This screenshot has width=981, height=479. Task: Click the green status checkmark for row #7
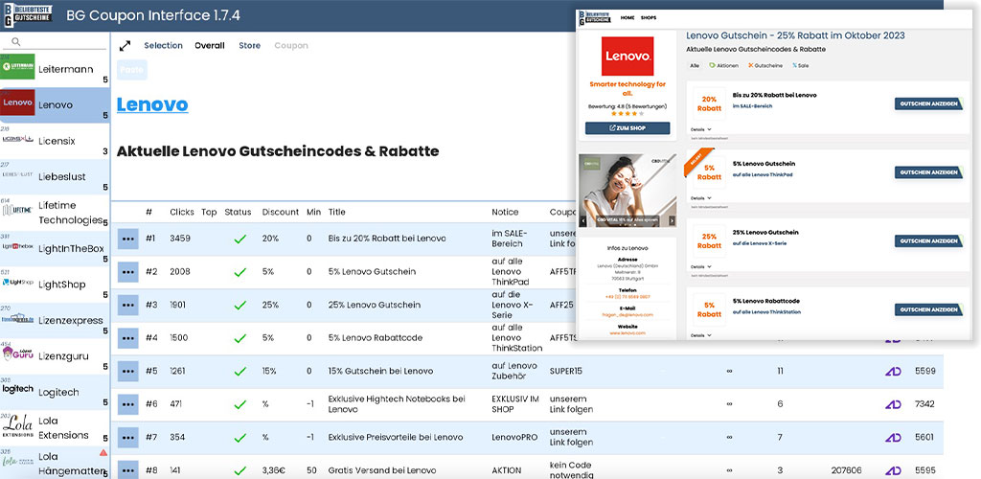pyautogui.click(x=240, y=438)
